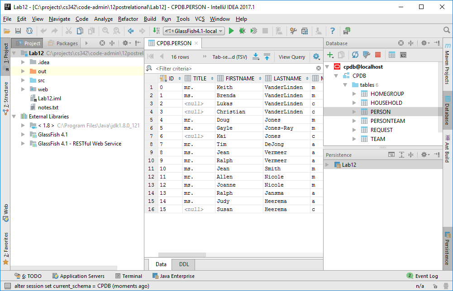Expand the .idea folder
Viewport: 453px width, 291px height.
[x=23, y=62]
